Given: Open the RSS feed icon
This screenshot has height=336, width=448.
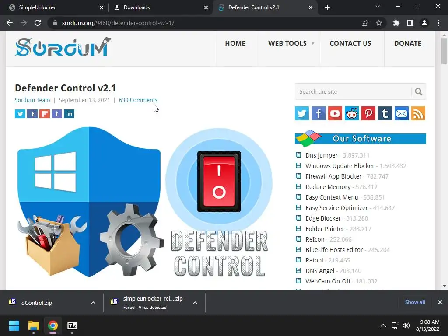Looking at the screenshot, I should [x=418, y=113].
